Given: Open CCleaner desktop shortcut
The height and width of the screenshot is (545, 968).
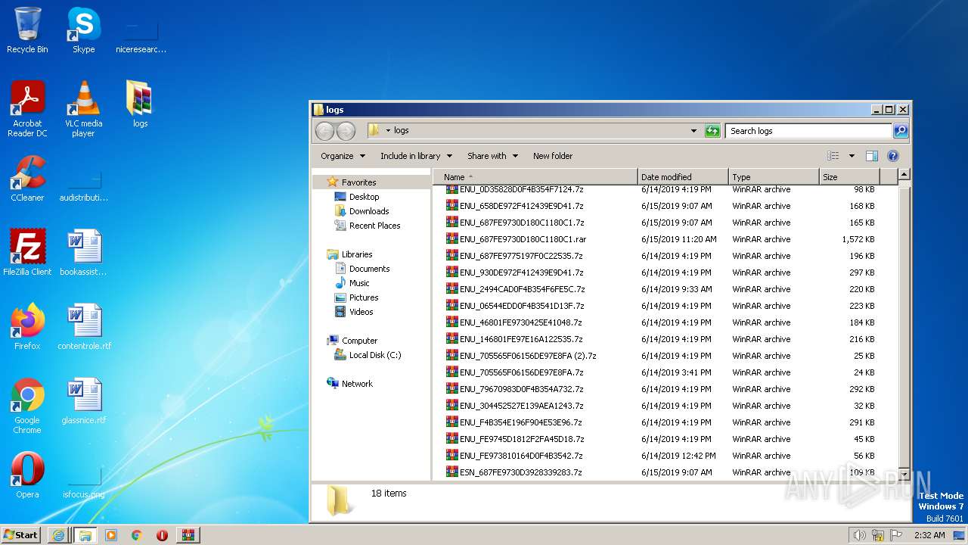Looking at the screenshot, I should tap(27, 179).
